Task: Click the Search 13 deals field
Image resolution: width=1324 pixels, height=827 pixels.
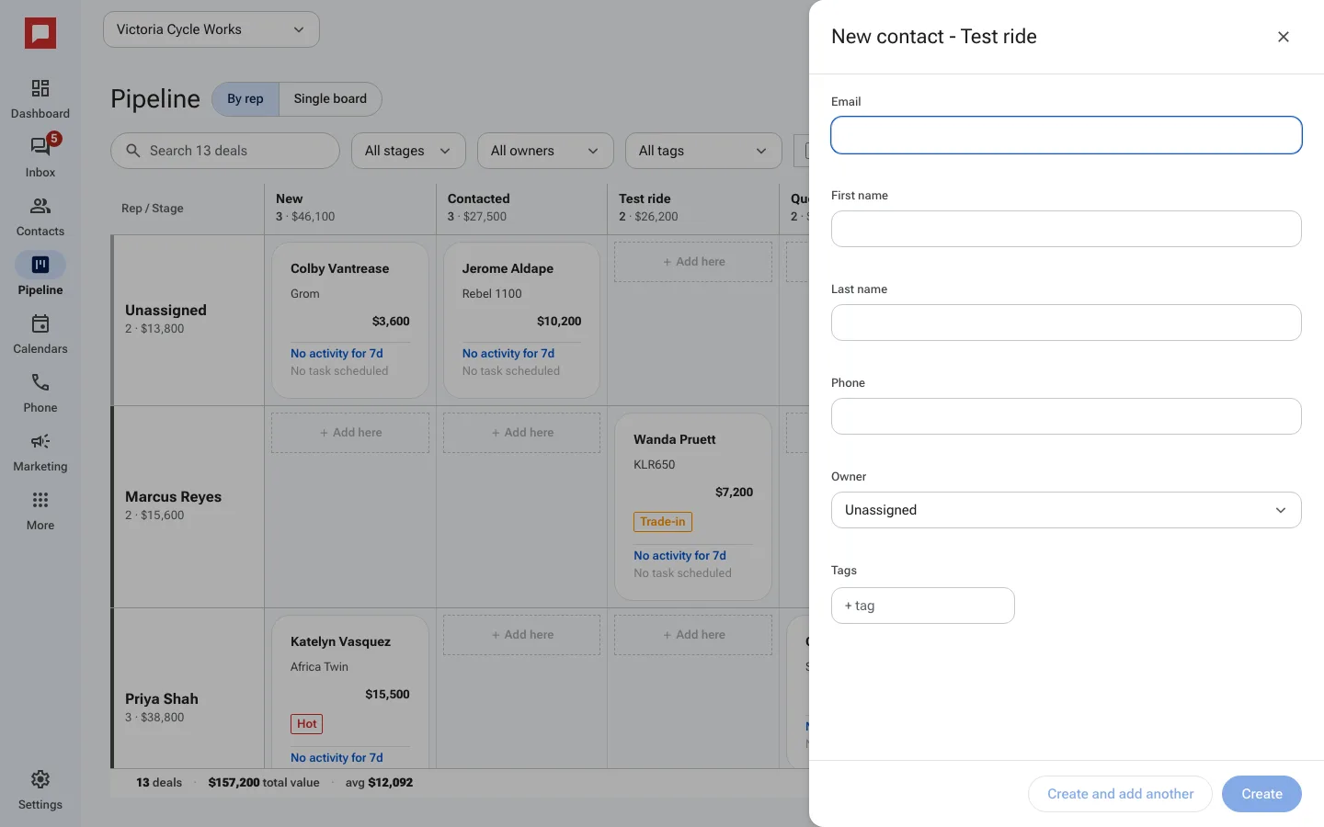Action: (225, 151)
